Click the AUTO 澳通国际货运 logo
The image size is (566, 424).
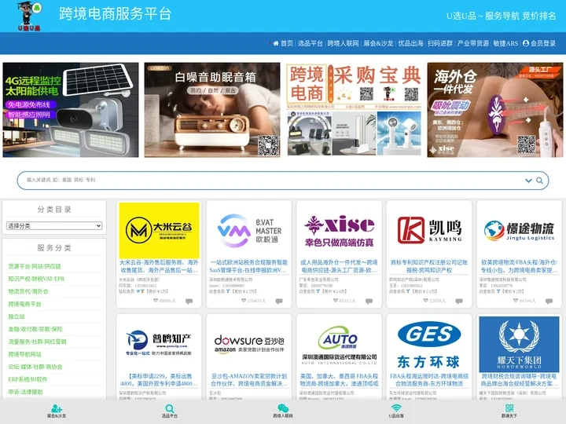(339, 345)
